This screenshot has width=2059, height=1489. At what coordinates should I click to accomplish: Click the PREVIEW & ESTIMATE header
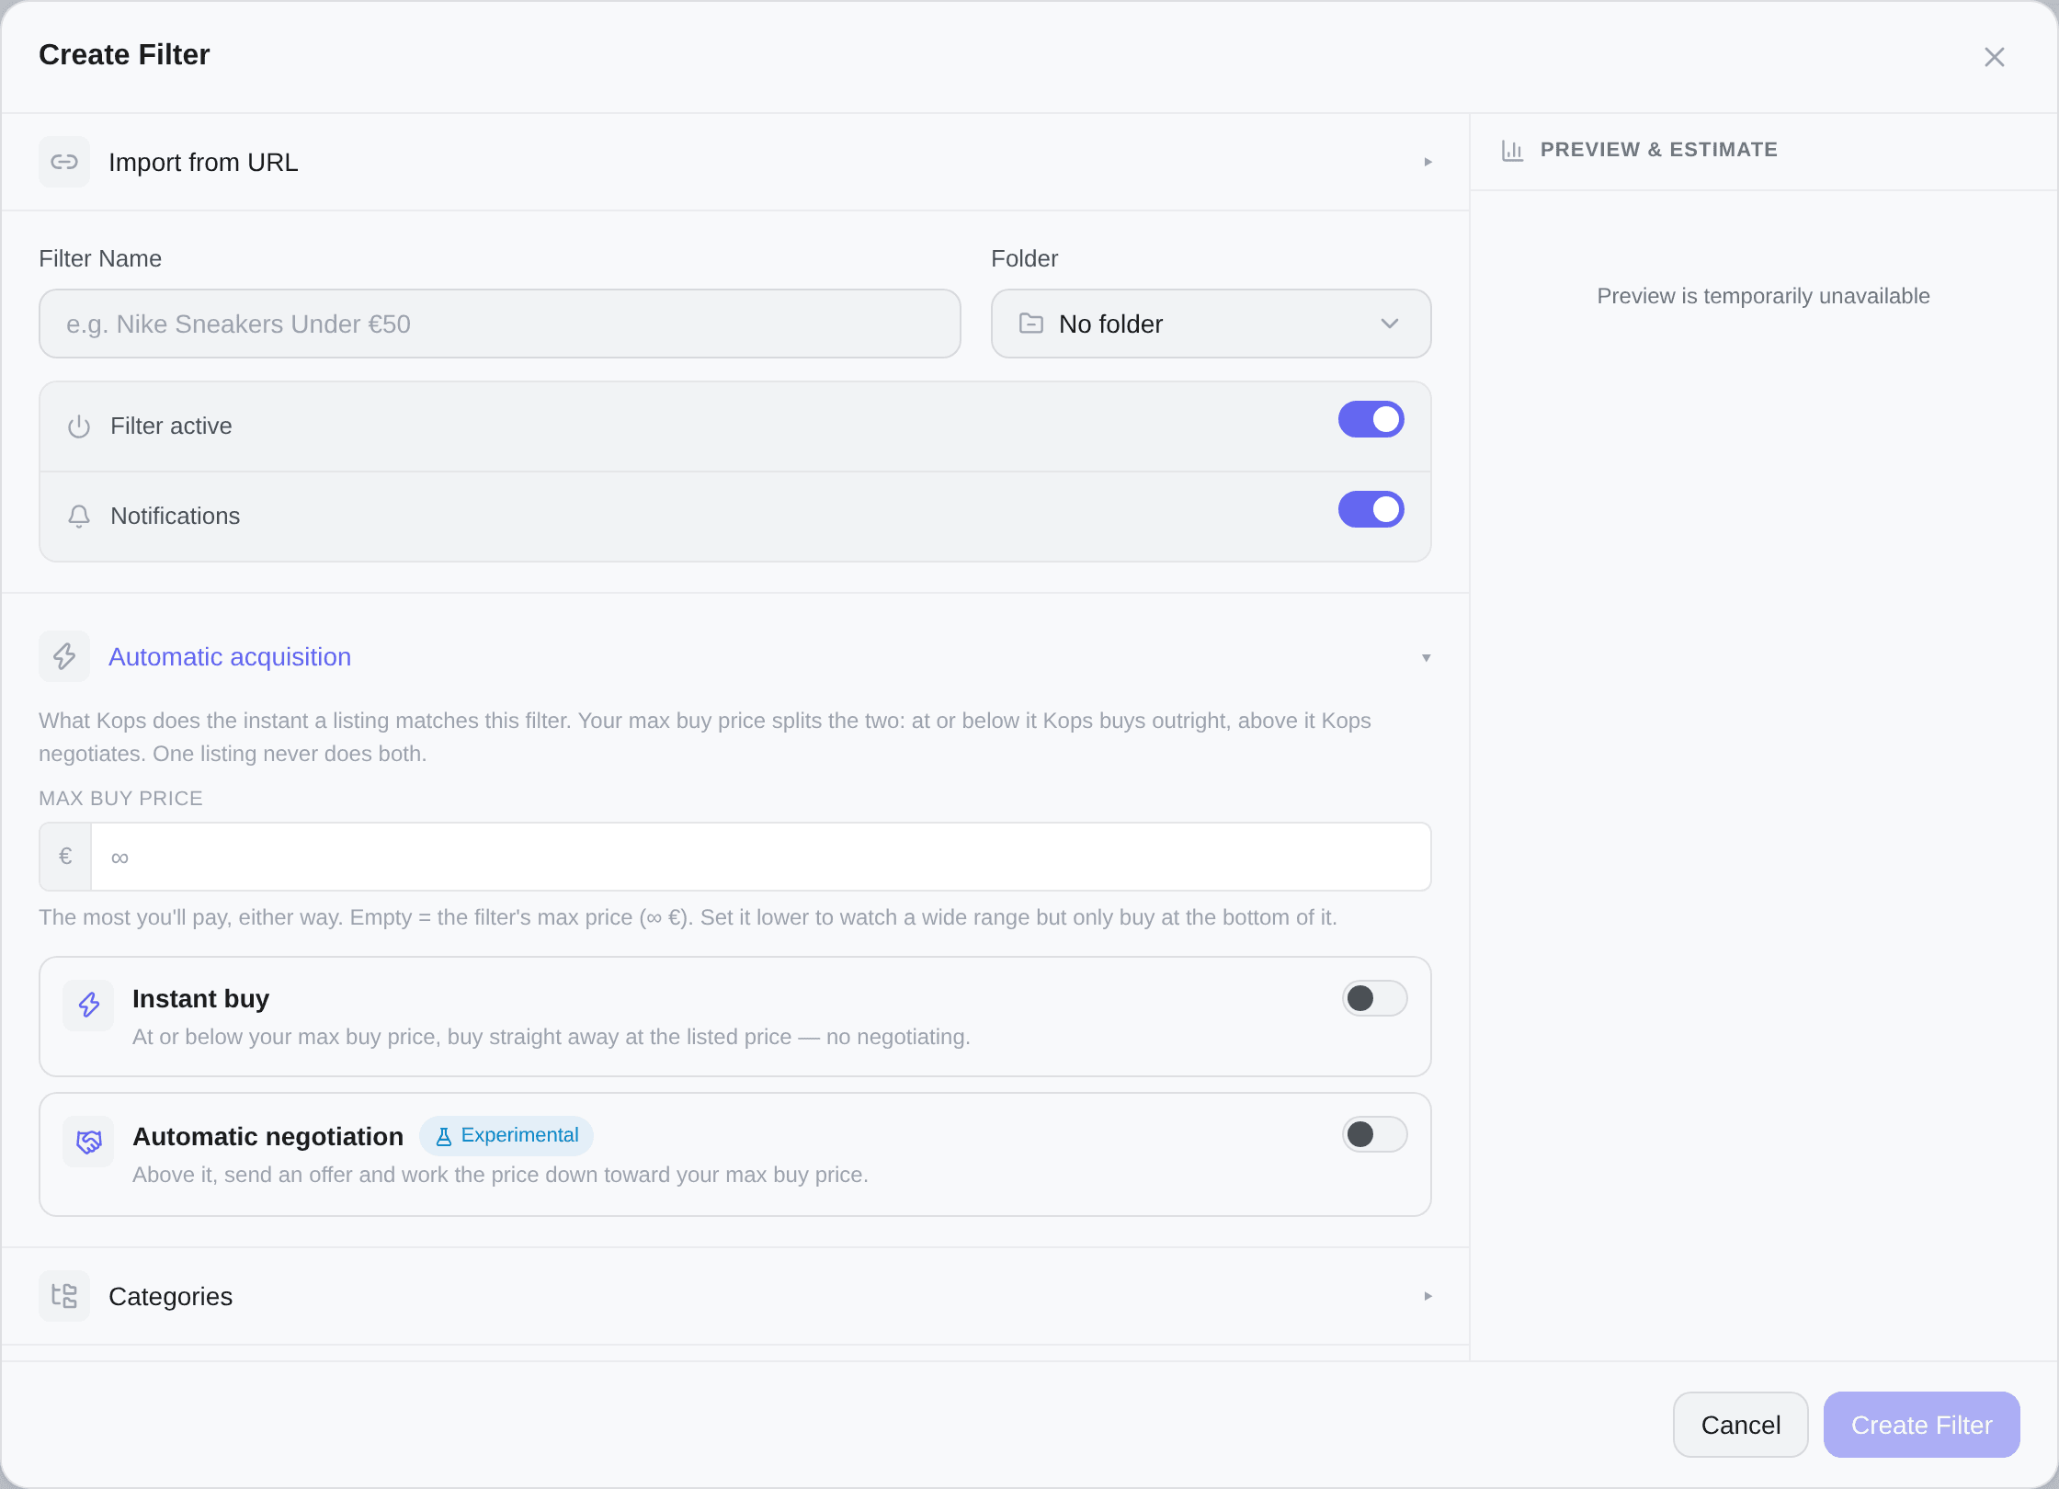(1658, 150)
